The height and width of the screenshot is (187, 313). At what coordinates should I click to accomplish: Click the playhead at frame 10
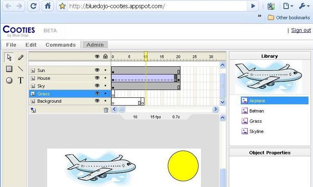[146, 56]
